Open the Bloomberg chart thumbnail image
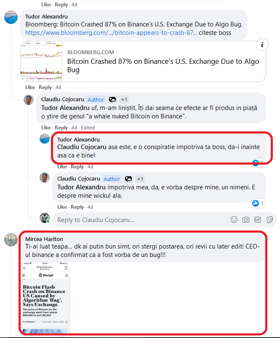The image size is (280, 338). pyautogui.click(x=41, y=61)
